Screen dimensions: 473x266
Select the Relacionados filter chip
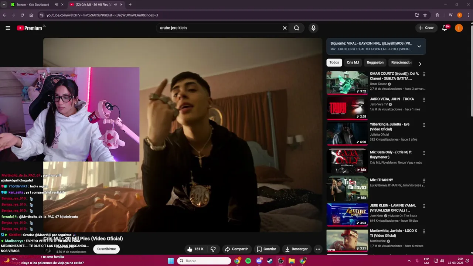click(401, 62)
